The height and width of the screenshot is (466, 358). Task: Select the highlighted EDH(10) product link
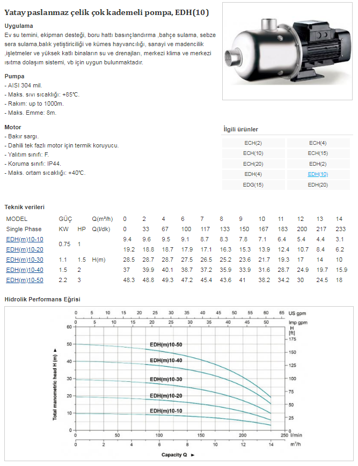click(318, 174)
